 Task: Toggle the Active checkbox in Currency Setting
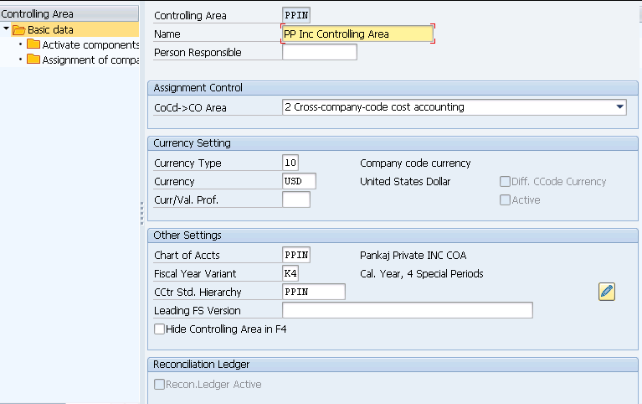(505, 199)
